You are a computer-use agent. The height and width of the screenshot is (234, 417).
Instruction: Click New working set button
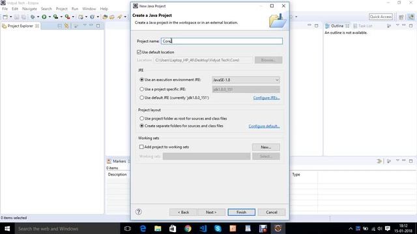click(266, 147)
